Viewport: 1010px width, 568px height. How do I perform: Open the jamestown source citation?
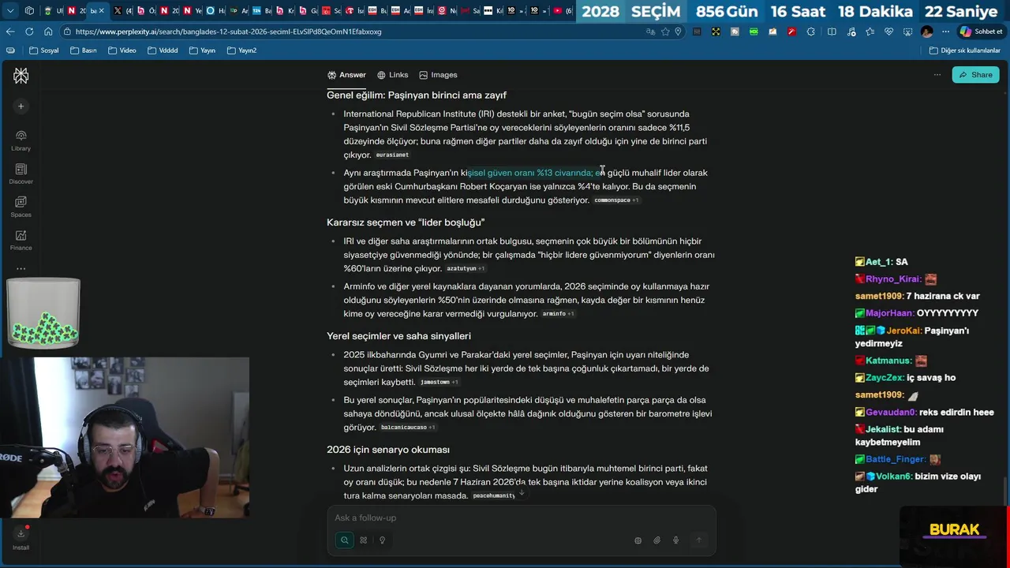coord(439,383)
